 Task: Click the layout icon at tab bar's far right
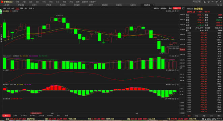221,5
